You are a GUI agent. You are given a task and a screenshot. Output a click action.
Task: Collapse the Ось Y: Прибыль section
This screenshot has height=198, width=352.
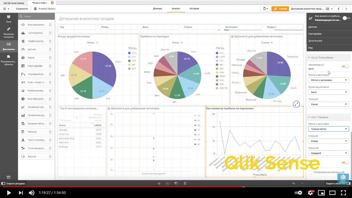(x=329, y=117)
